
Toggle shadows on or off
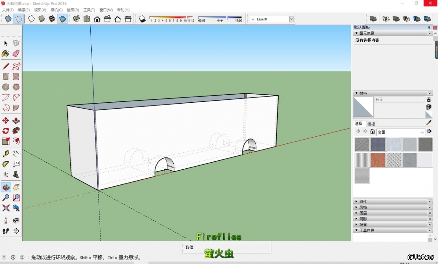142,19
